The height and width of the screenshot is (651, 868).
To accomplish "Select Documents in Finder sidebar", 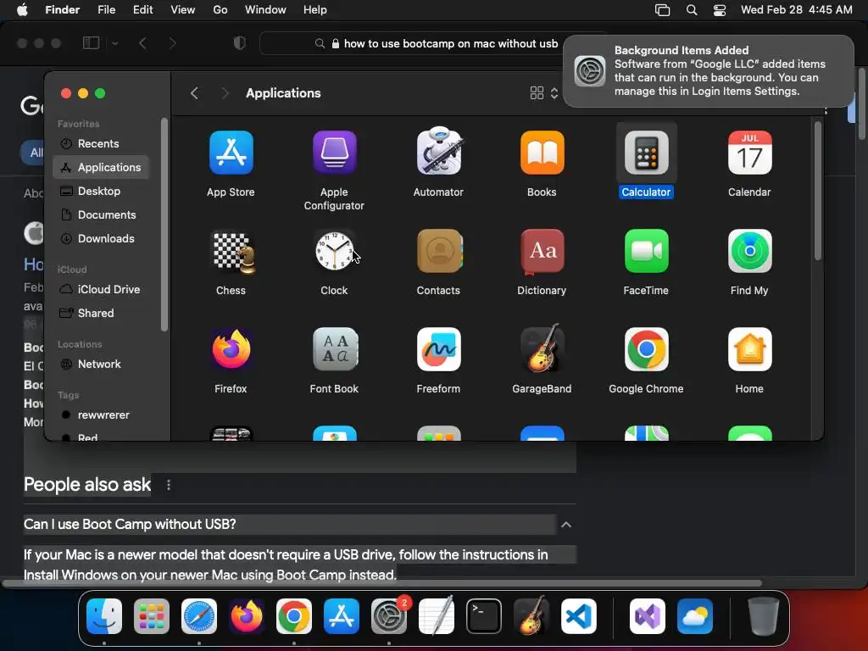I will [101, 214].
